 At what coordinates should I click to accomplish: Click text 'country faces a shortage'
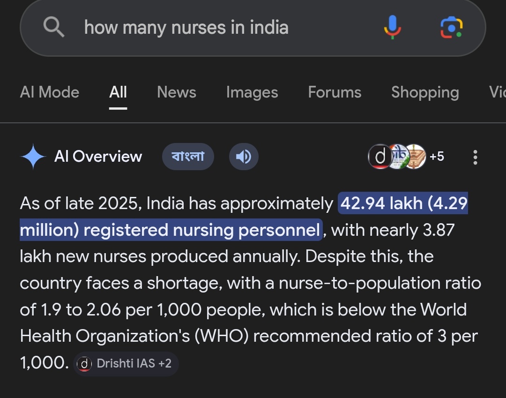pos(121,283)
